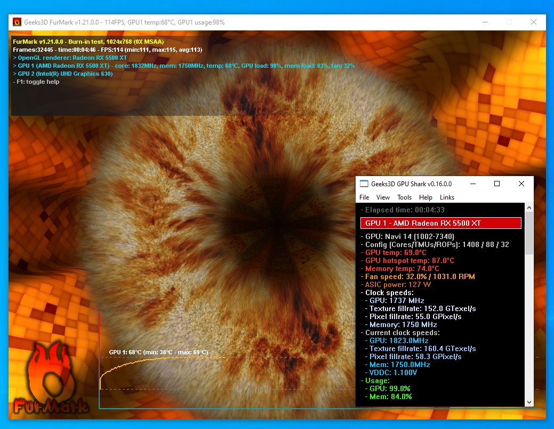
Task: Click 'Pixel fillrate: 58.3 GPixel/s' line
Action: tap(413, 356)
